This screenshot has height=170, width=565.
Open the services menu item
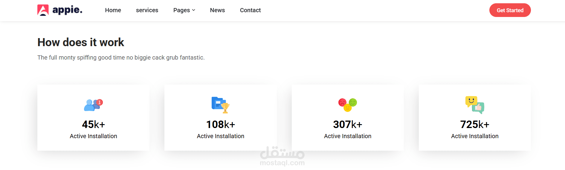point(147,10)
